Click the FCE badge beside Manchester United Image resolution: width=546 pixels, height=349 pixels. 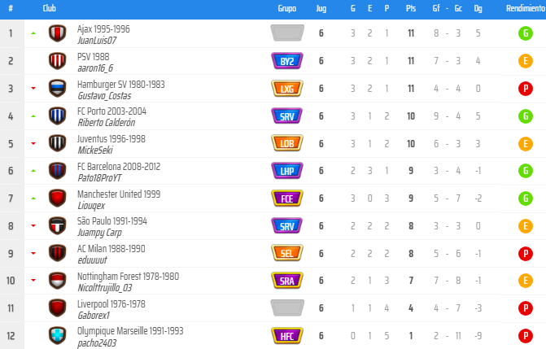(287, 198)
